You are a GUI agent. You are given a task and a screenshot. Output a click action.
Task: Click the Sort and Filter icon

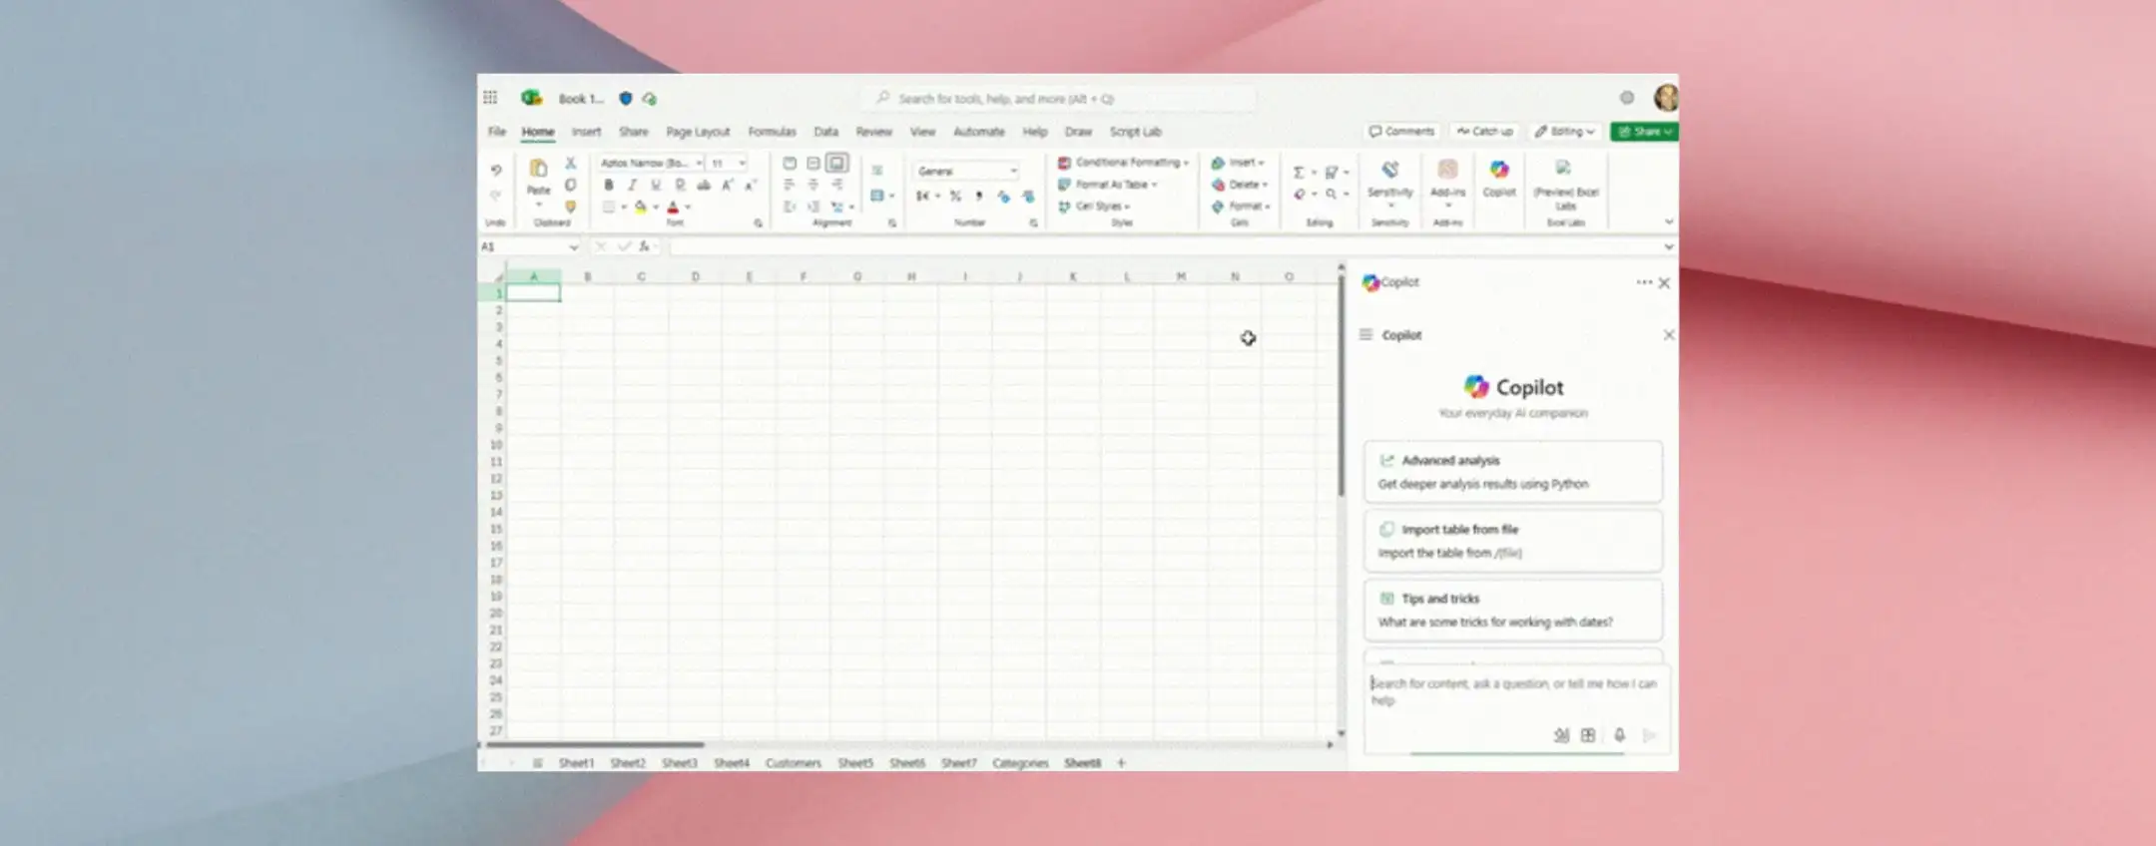1331,173
